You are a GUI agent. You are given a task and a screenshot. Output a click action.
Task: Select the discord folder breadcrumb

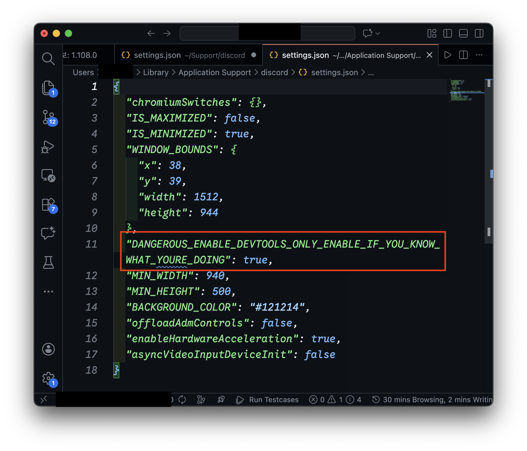coord(274,72)
